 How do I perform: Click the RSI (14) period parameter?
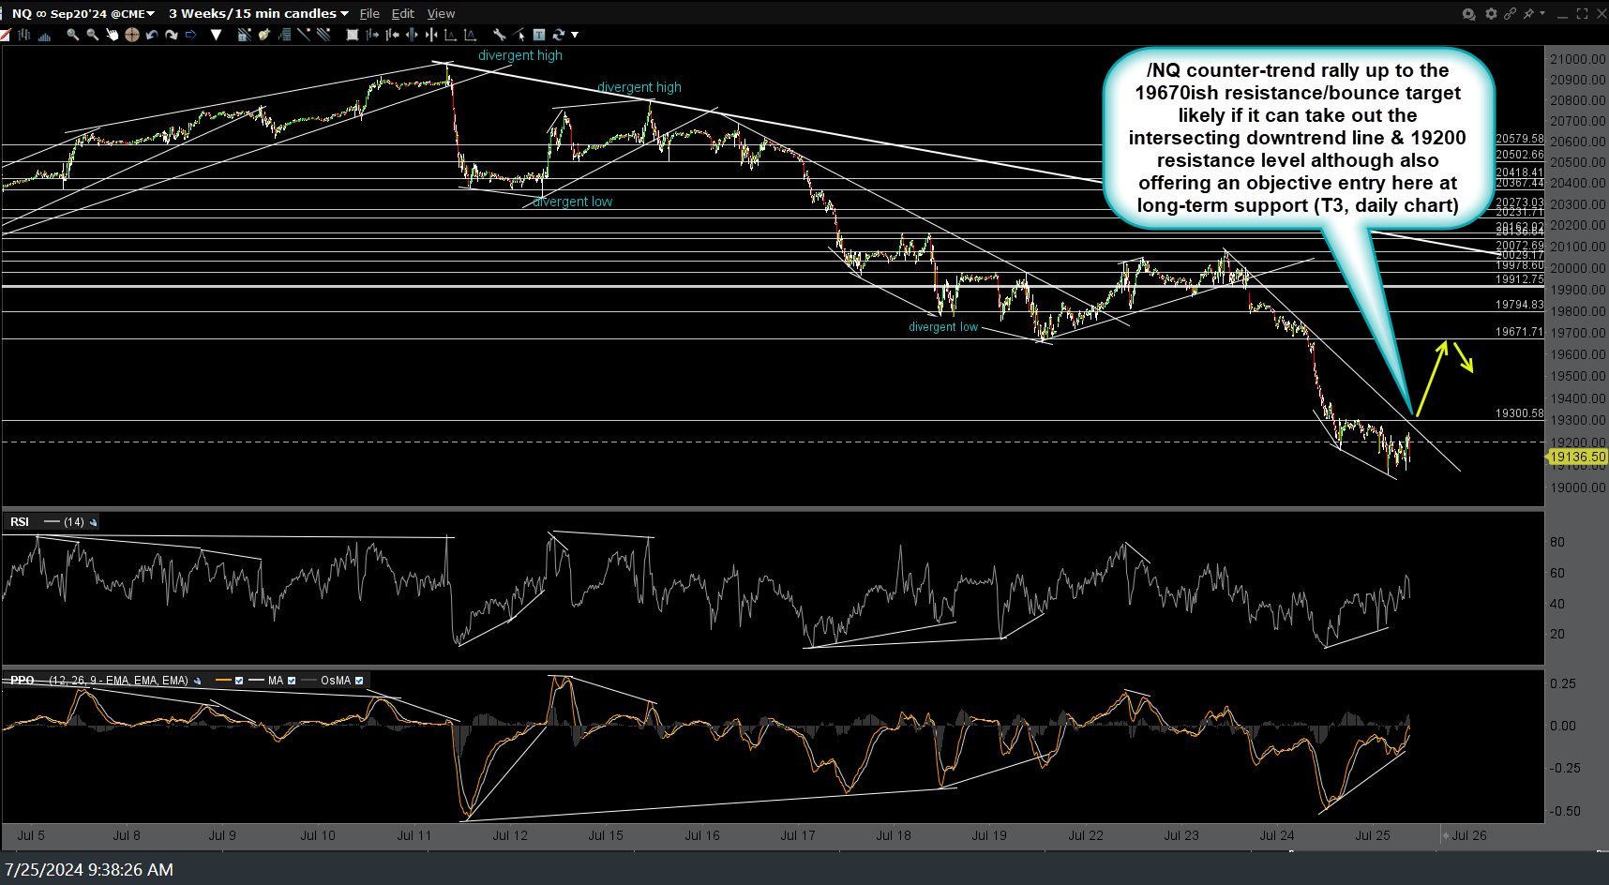74,522
